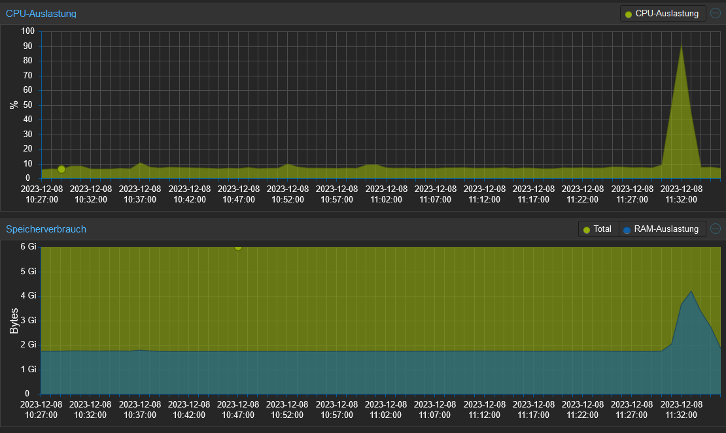
Task: Click the % axis title on CPU chart
Action: [x=14, y=105]
